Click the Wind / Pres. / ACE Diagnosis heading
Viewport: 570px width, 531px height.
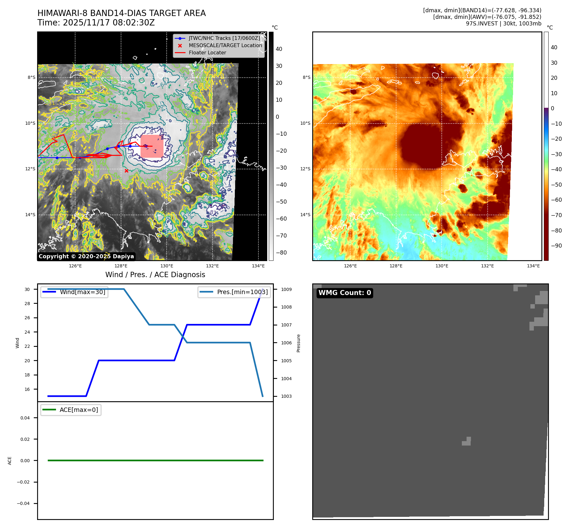[155, 275]
